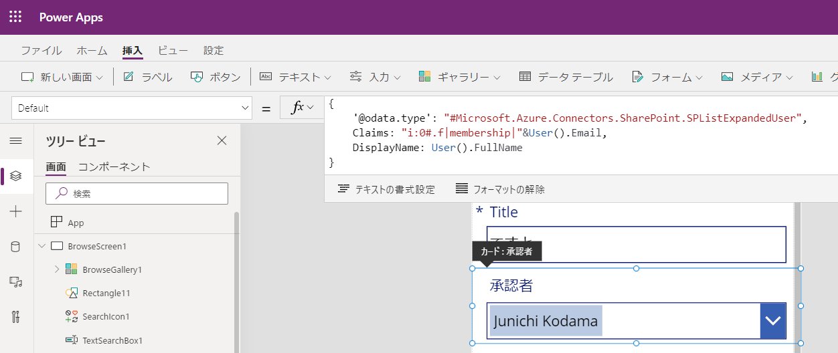Select BrowseGallery1 in the tree
Viewport: 838px width, 353px height.
112,269
